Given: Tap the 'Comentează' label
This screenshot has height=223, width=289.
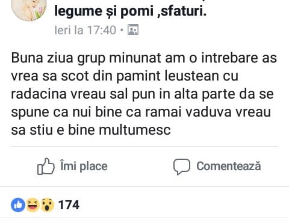Looking at the screenshot, I should click(229, 166).
